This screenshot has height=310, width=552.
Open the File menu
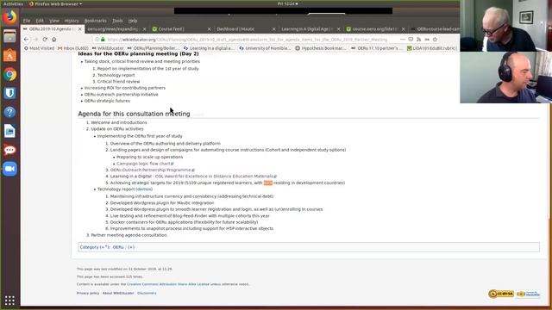[x=27, y=21]
